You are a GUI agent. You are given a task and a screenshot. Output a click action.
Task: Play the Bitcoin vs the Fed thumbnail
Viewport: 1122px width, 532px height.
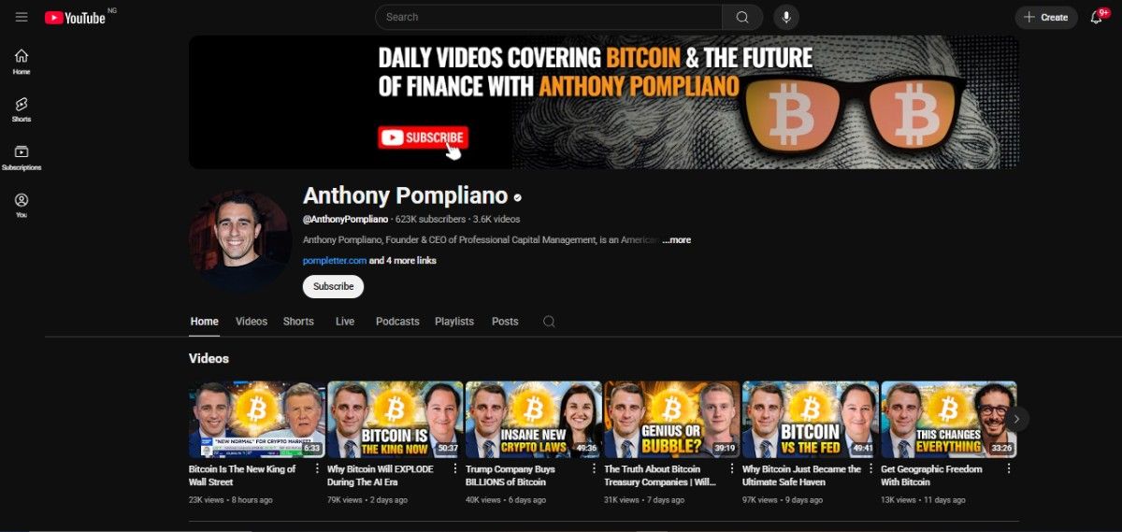coord(811,419)
